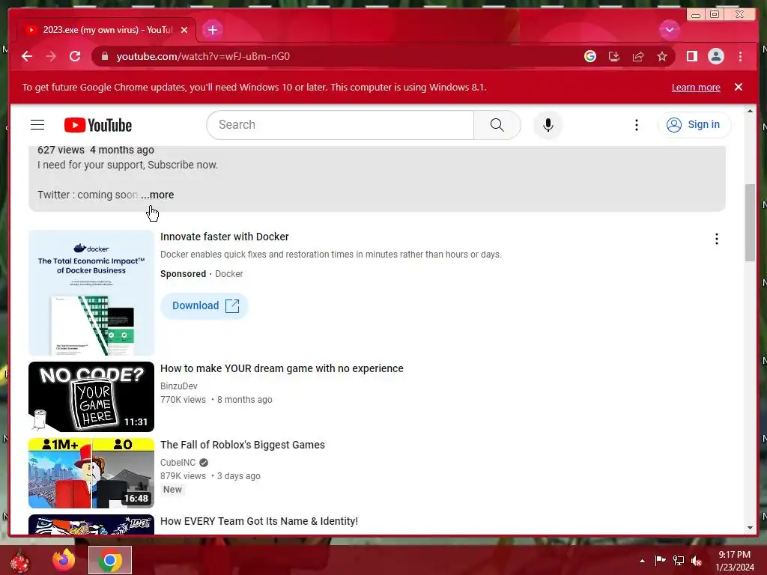Share this page via share icon
Image resolution: width=767 pixels, height=575 pixels.
(x=638, y=56)
